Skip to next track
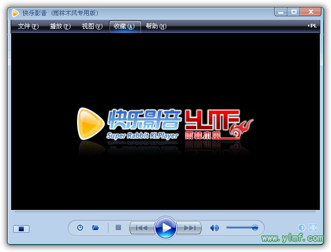331x252 pixels. click(189, 228)
